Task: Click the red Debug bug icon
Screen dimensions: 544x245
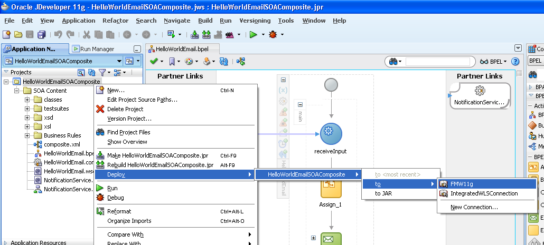Action: click(273, 35)
